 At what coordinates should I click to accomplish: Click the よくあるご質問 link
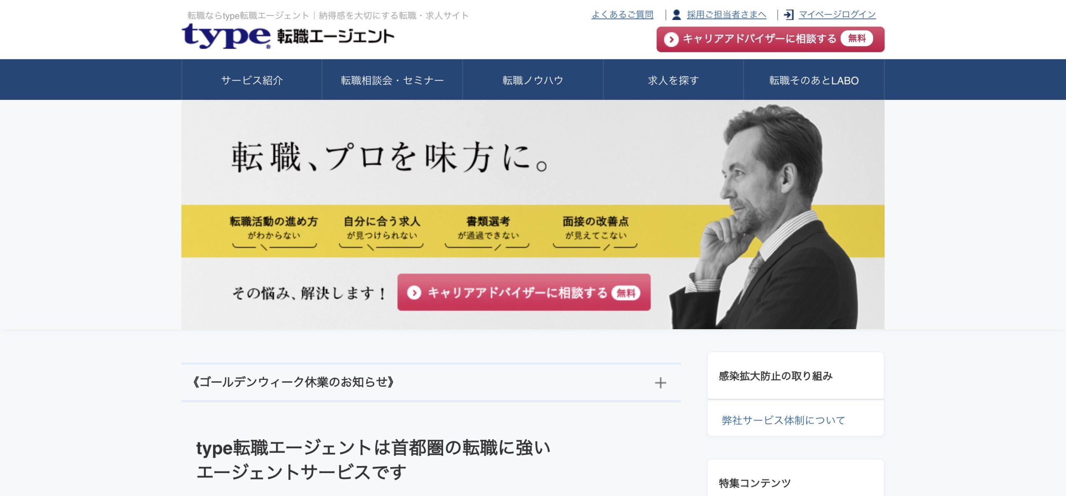coord(622,14)
